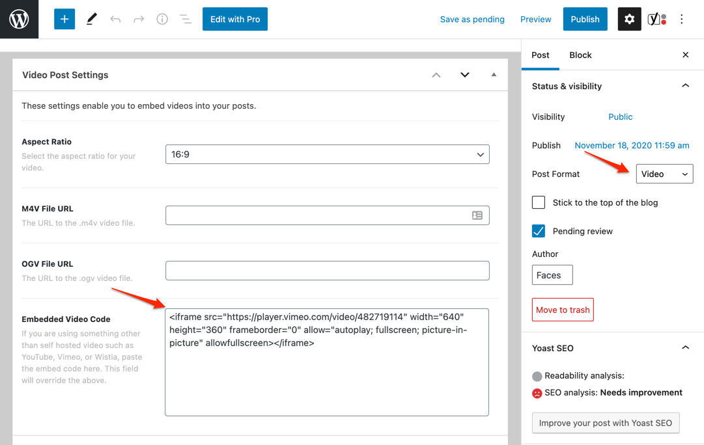Viewport: 704px width, 445px height.
Task: Click the Author Faces field
Action: click(x=552, y=275)
